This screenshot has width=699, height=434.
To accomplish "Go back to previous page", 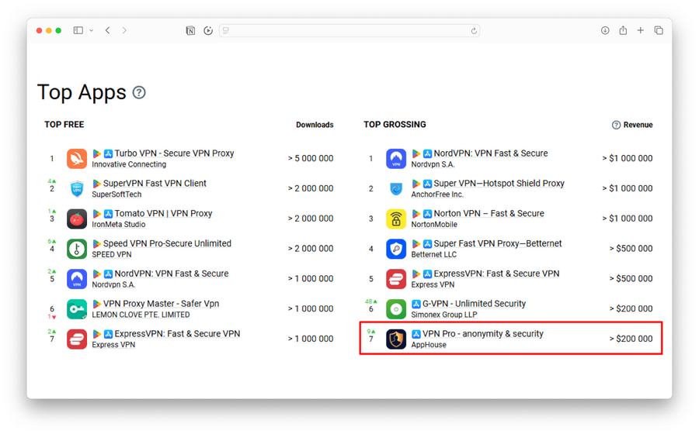I will 107,30.
